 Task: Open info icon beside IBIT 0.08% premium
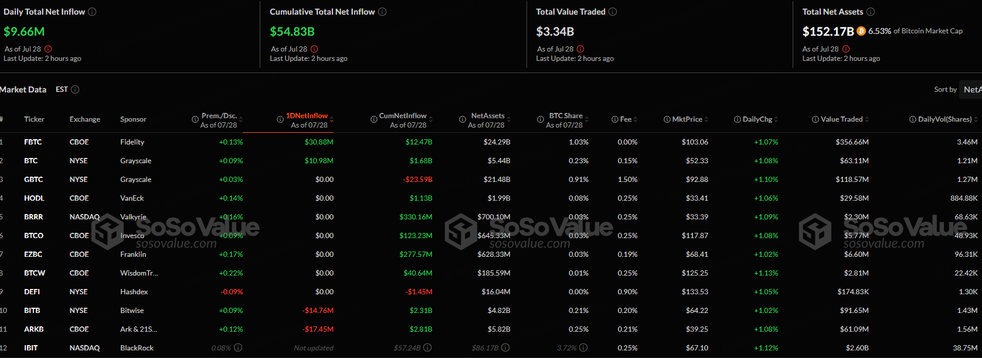pos(238,347)
